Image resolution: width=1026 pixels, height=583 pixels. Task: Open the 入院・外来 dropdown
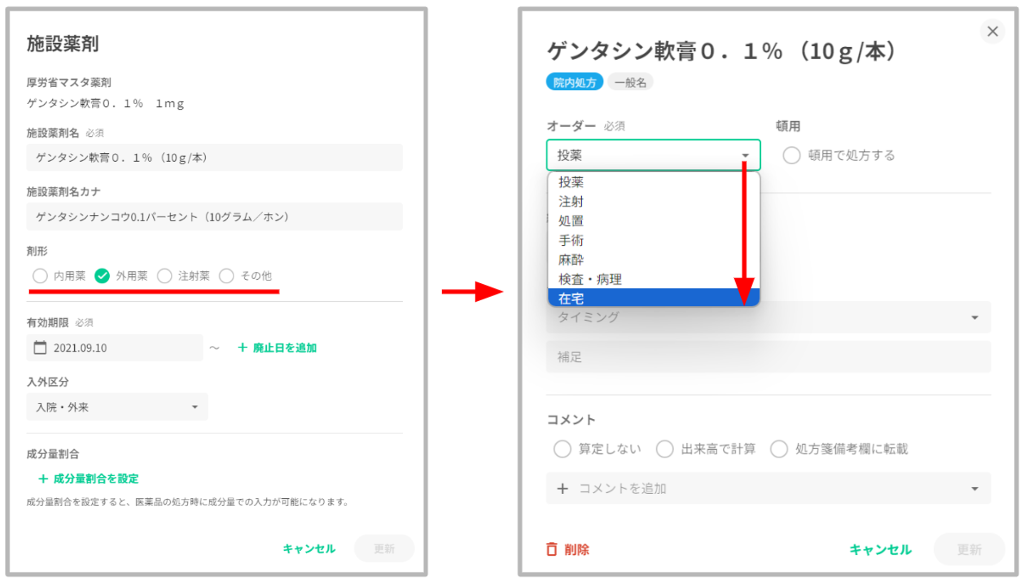click(x=117, y=407)
